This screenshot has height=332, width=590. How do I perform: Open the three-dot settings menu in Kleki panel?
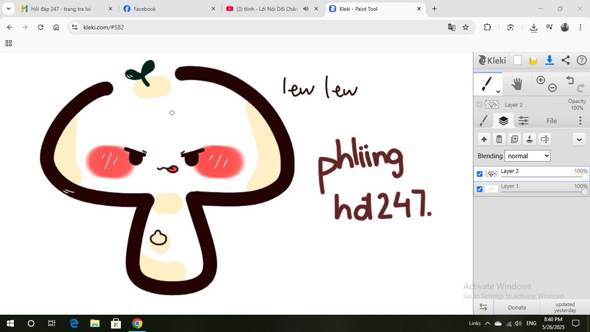[x=580, y=121]
